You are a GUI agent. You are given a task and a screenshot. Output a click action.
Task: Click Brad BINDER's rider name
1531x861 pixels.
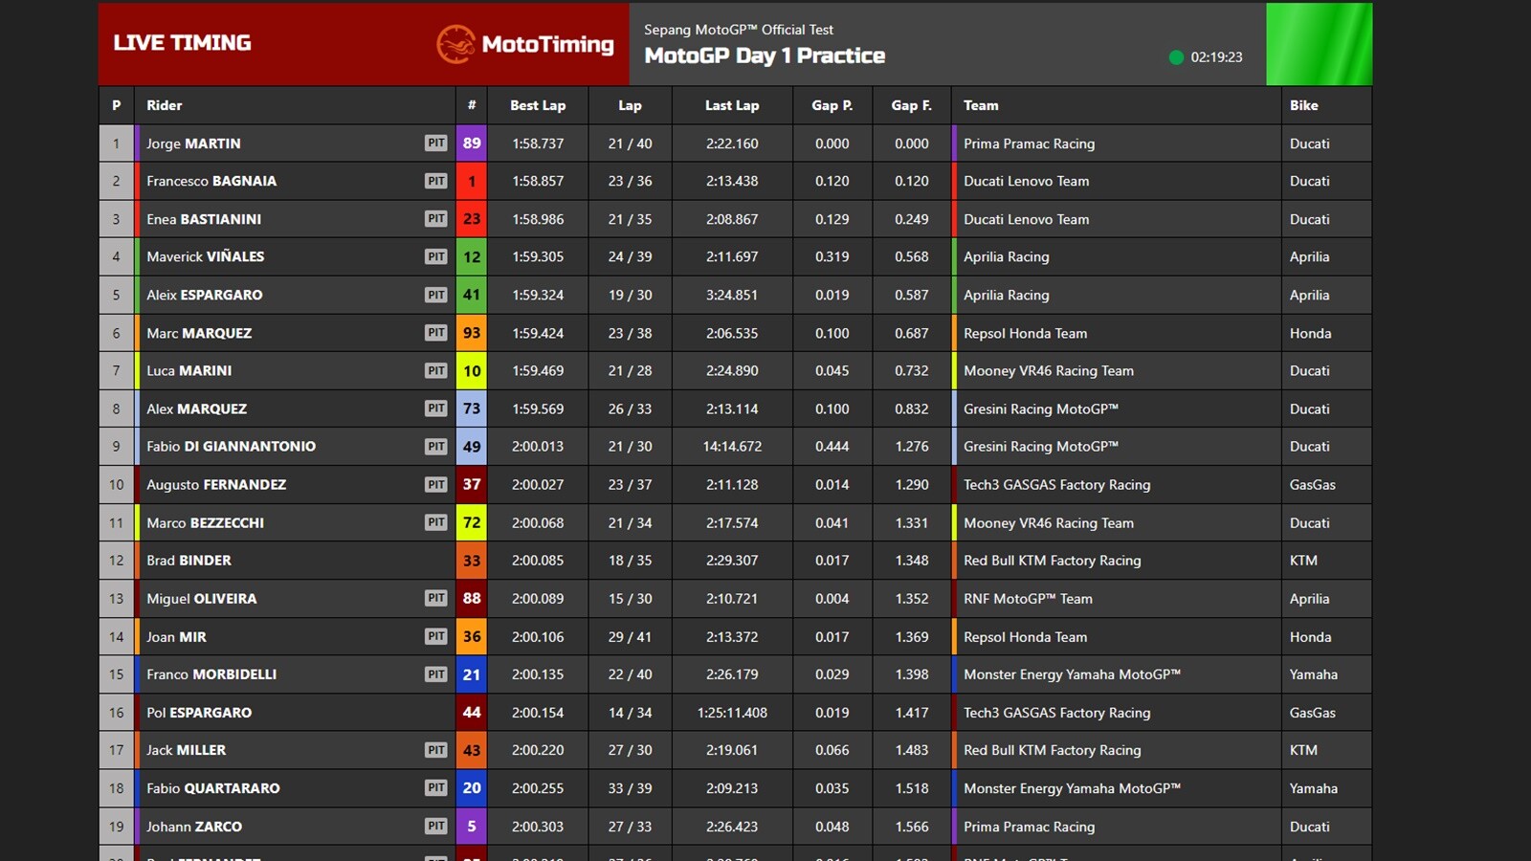click(x=189, y=561)
